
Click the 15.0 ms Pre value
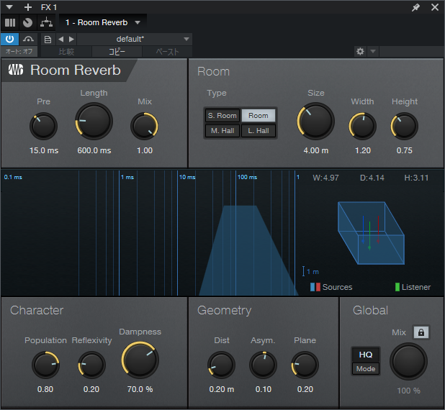pos(44,150)
